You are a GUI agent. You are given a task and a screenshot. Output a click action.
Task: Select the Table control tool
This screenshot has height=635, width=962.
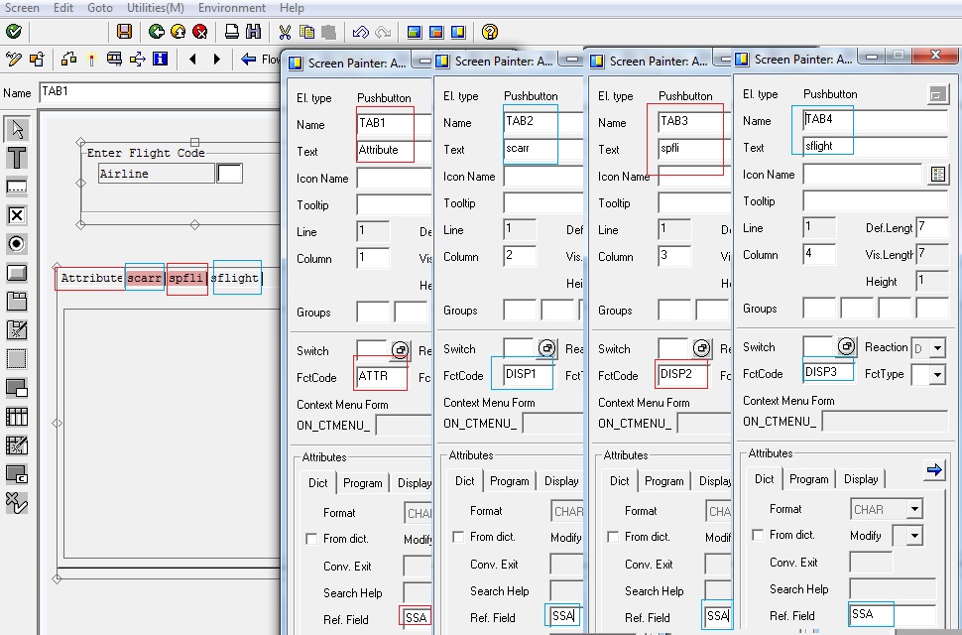15,416
